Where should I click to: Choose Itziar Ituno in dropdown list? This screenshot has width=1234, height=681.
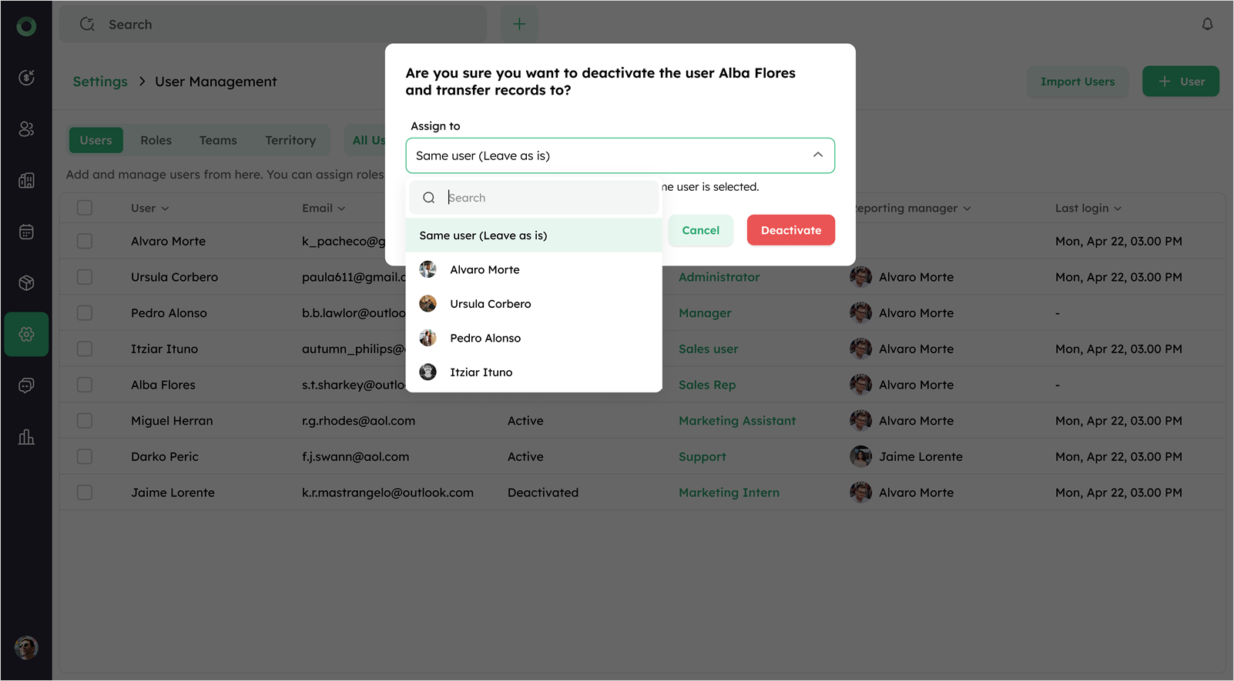point(481,372)
